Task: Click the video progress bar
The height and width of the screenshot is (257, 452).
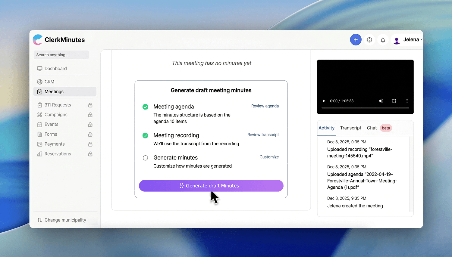Action: (x=365, y=108)
